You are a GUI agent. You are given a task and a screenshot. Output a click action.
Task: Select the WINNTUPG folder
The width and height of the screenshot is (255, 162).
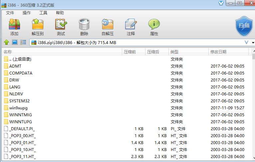point(127,122)
